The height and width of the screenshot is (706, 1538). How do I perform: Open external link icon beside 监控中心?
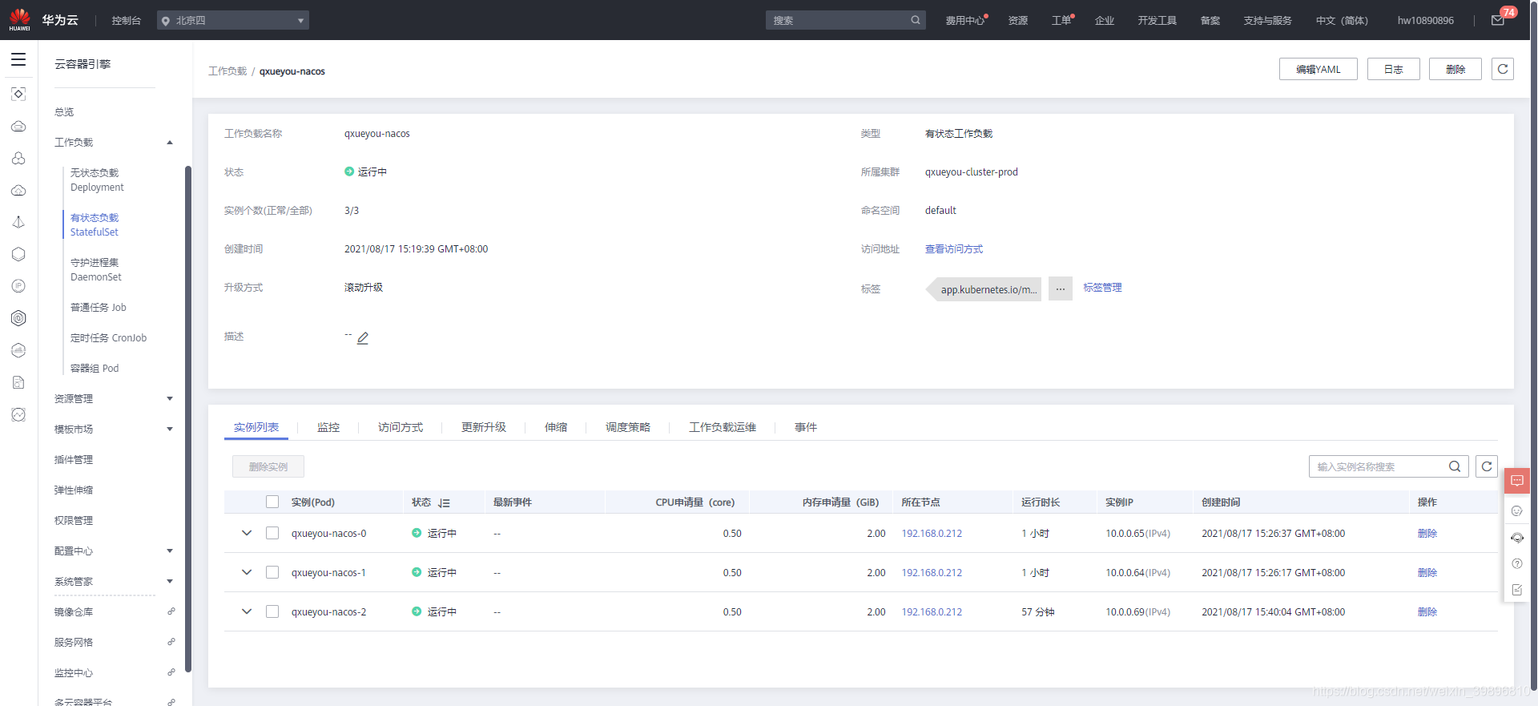pos(171,672)
